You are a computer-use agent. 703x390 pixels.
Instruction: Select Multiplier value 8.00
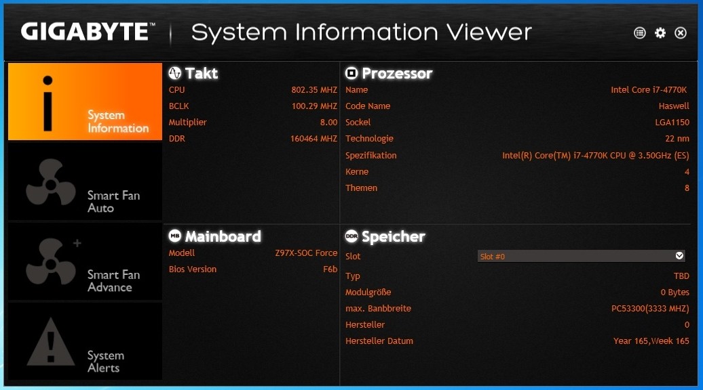[x=328, y=122]
